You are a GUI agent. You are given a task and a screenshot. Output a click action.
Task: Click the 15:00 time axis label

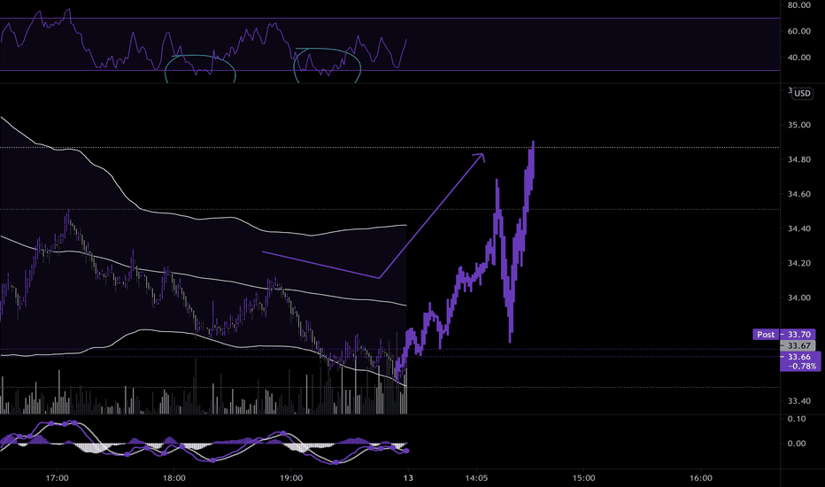[584, 478]
